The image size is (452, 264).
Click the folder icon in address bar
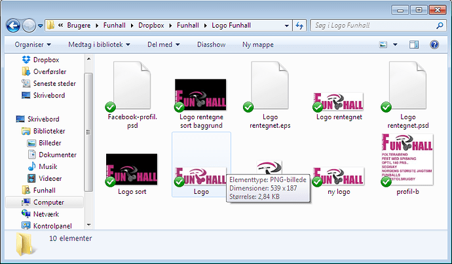pyautogui.click(x=50, y=26)
